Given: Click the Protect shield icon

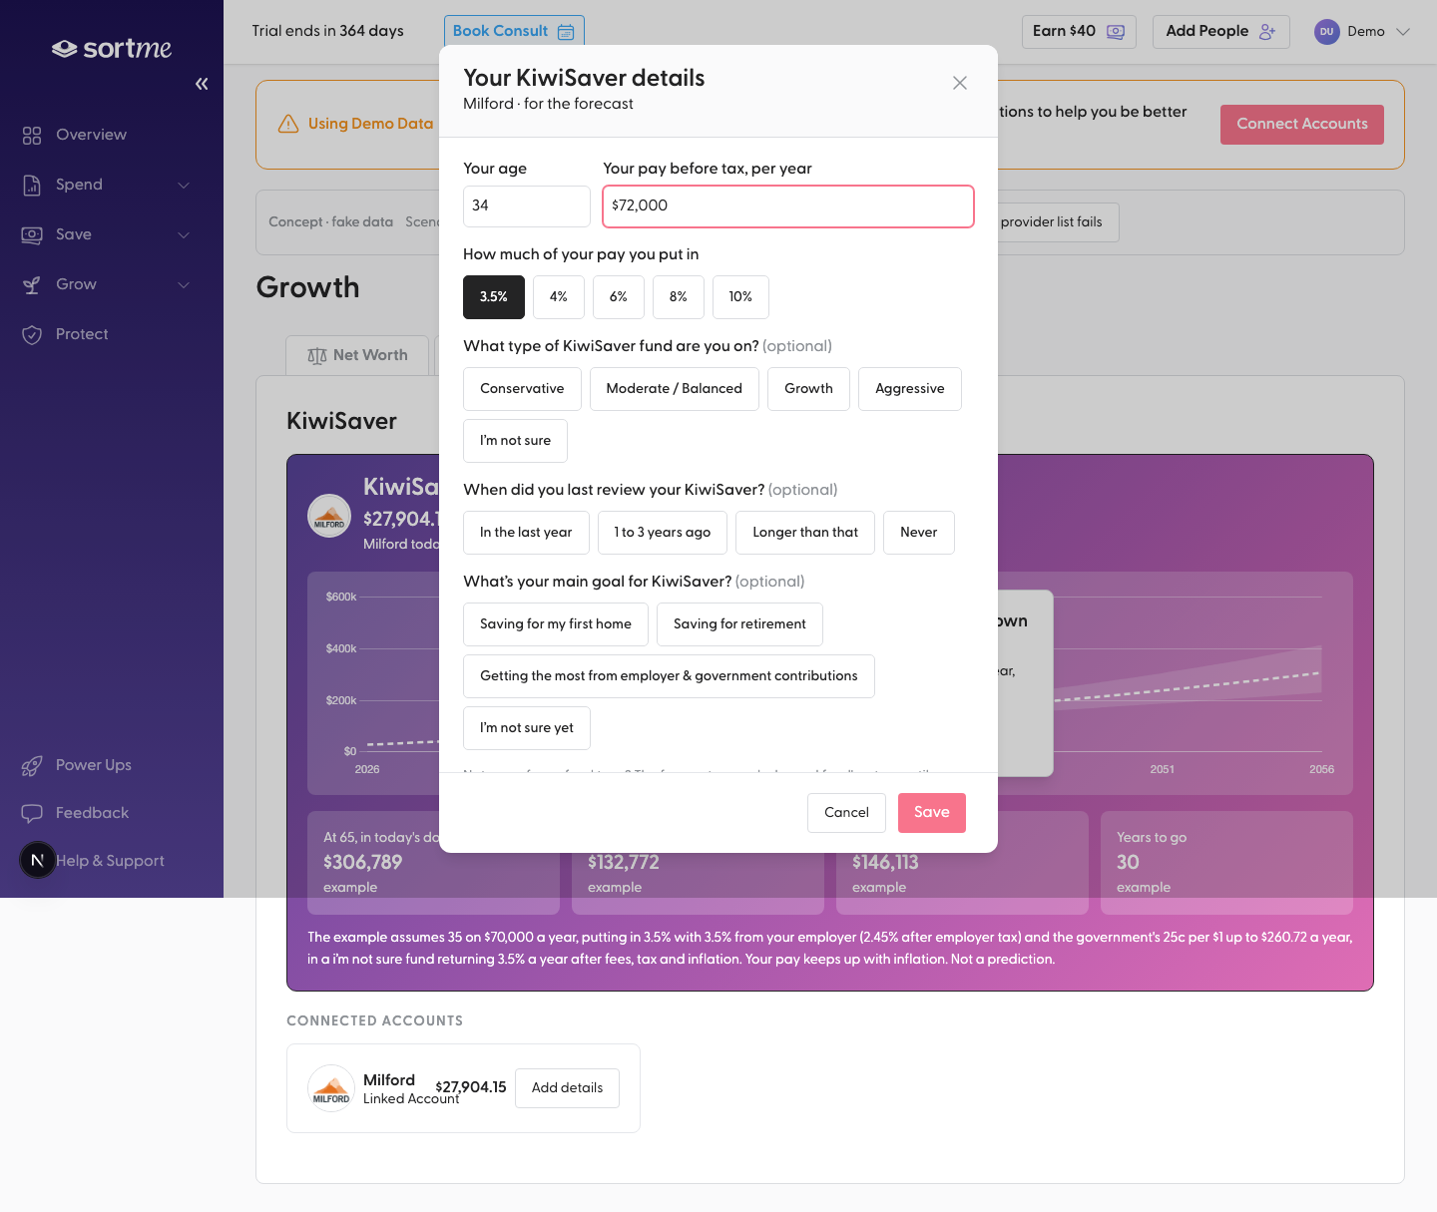Looking at the screenshot, I should (x=32, y=334).
